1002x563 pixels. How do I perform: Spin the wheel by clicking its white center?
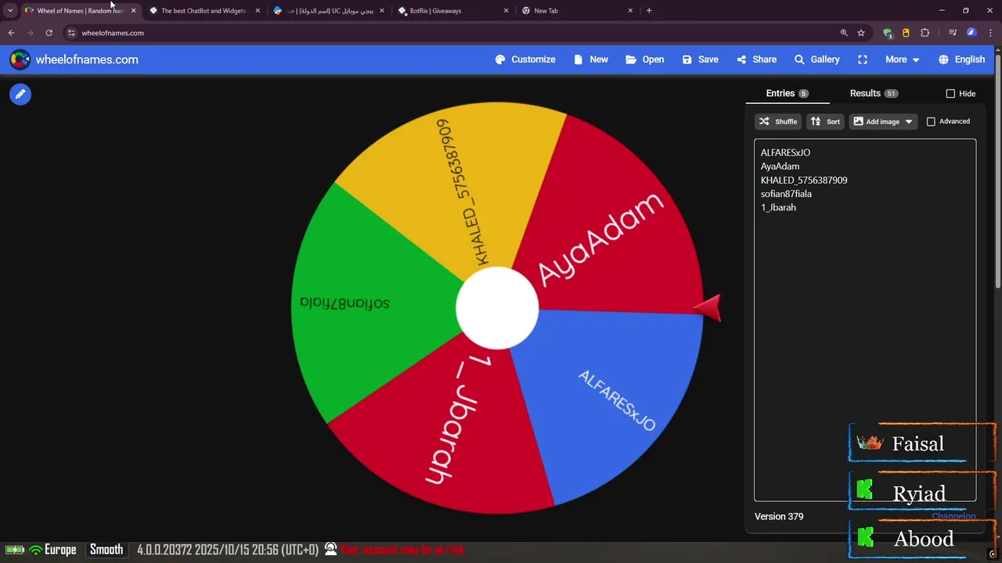pyautogui.click(x=497, y=308)
